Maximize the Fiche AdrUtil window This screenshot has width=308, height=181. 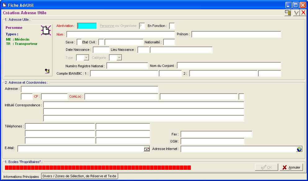tap(296, 5)
